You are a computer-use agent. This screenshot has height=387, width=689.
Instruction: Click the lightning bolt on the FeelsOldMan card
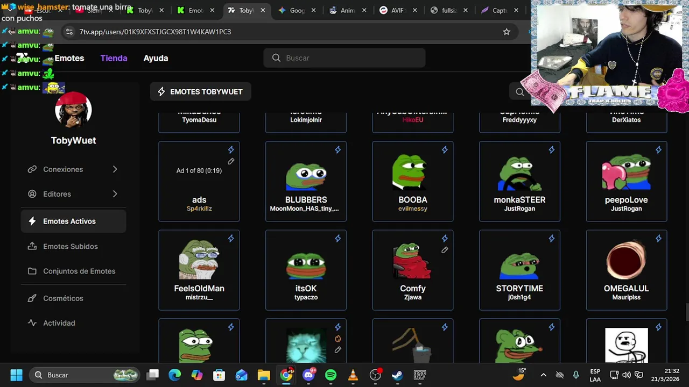[231, 239]
